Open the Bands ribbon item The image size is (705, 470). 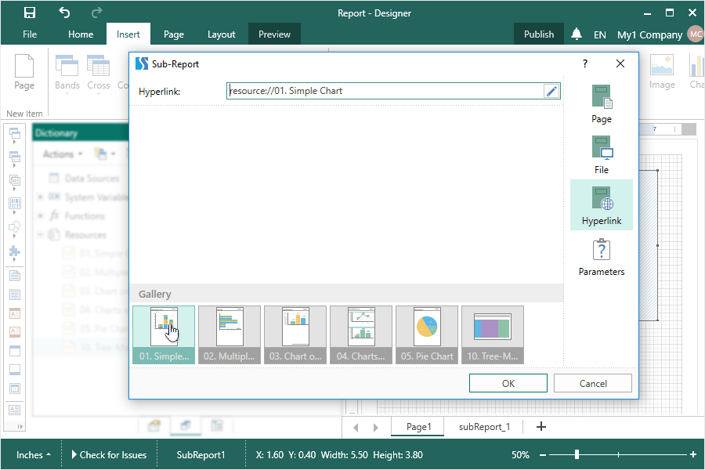(x=67, y=74)
